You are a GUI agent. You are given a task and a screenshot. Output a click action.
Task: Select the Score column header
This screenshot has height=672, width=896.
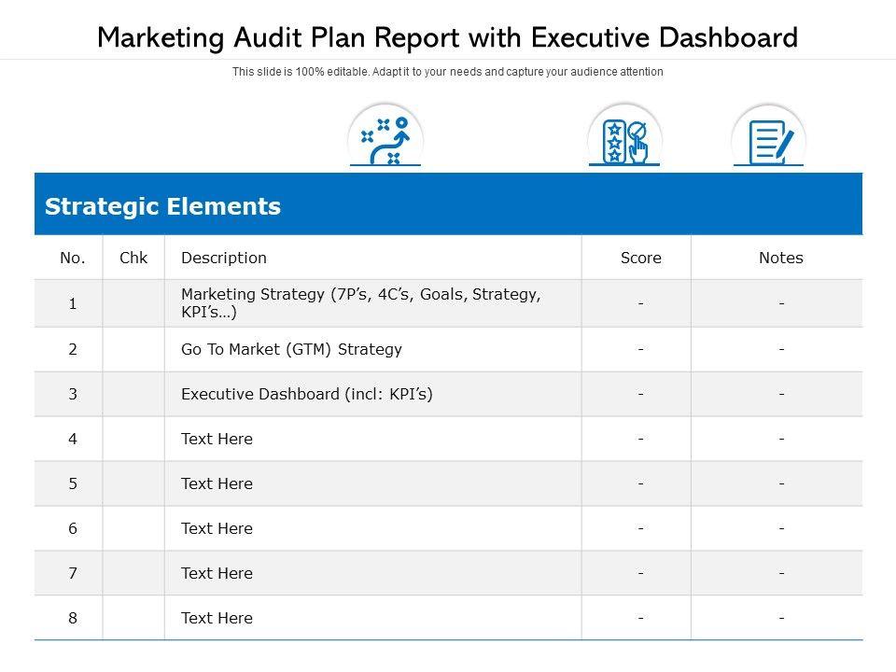[x=640, y=258]
